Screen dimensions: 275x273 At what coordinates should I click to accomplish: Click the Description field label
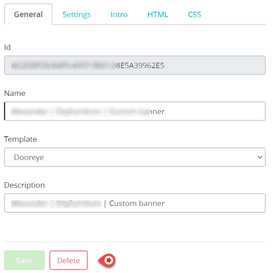(x=24, y=185)
